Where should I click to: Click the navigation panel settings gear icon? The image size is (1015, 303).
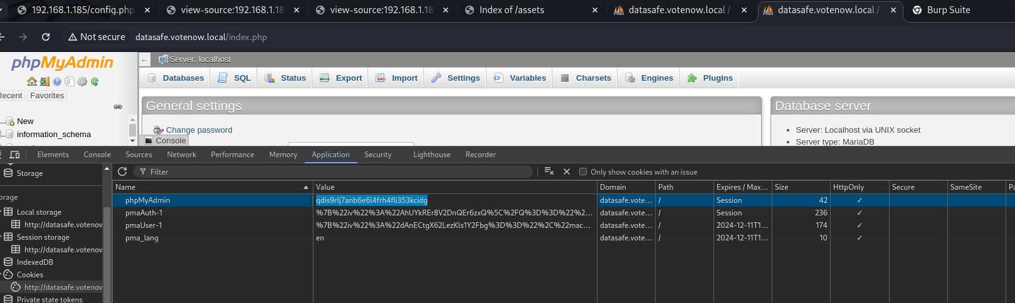coord(82,81)
